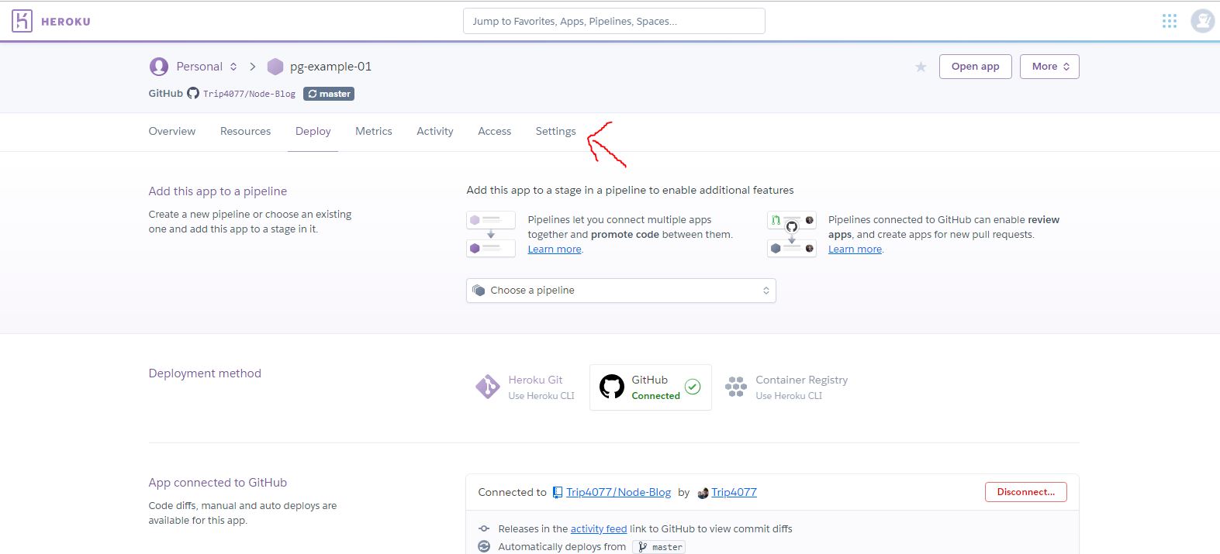Click the App connected to GitHub heading
This screenshot has height=554, width=1220.
pos(218,483)
